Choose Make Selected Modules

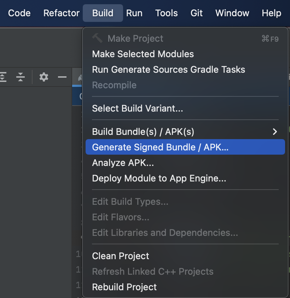click(143, 54)
